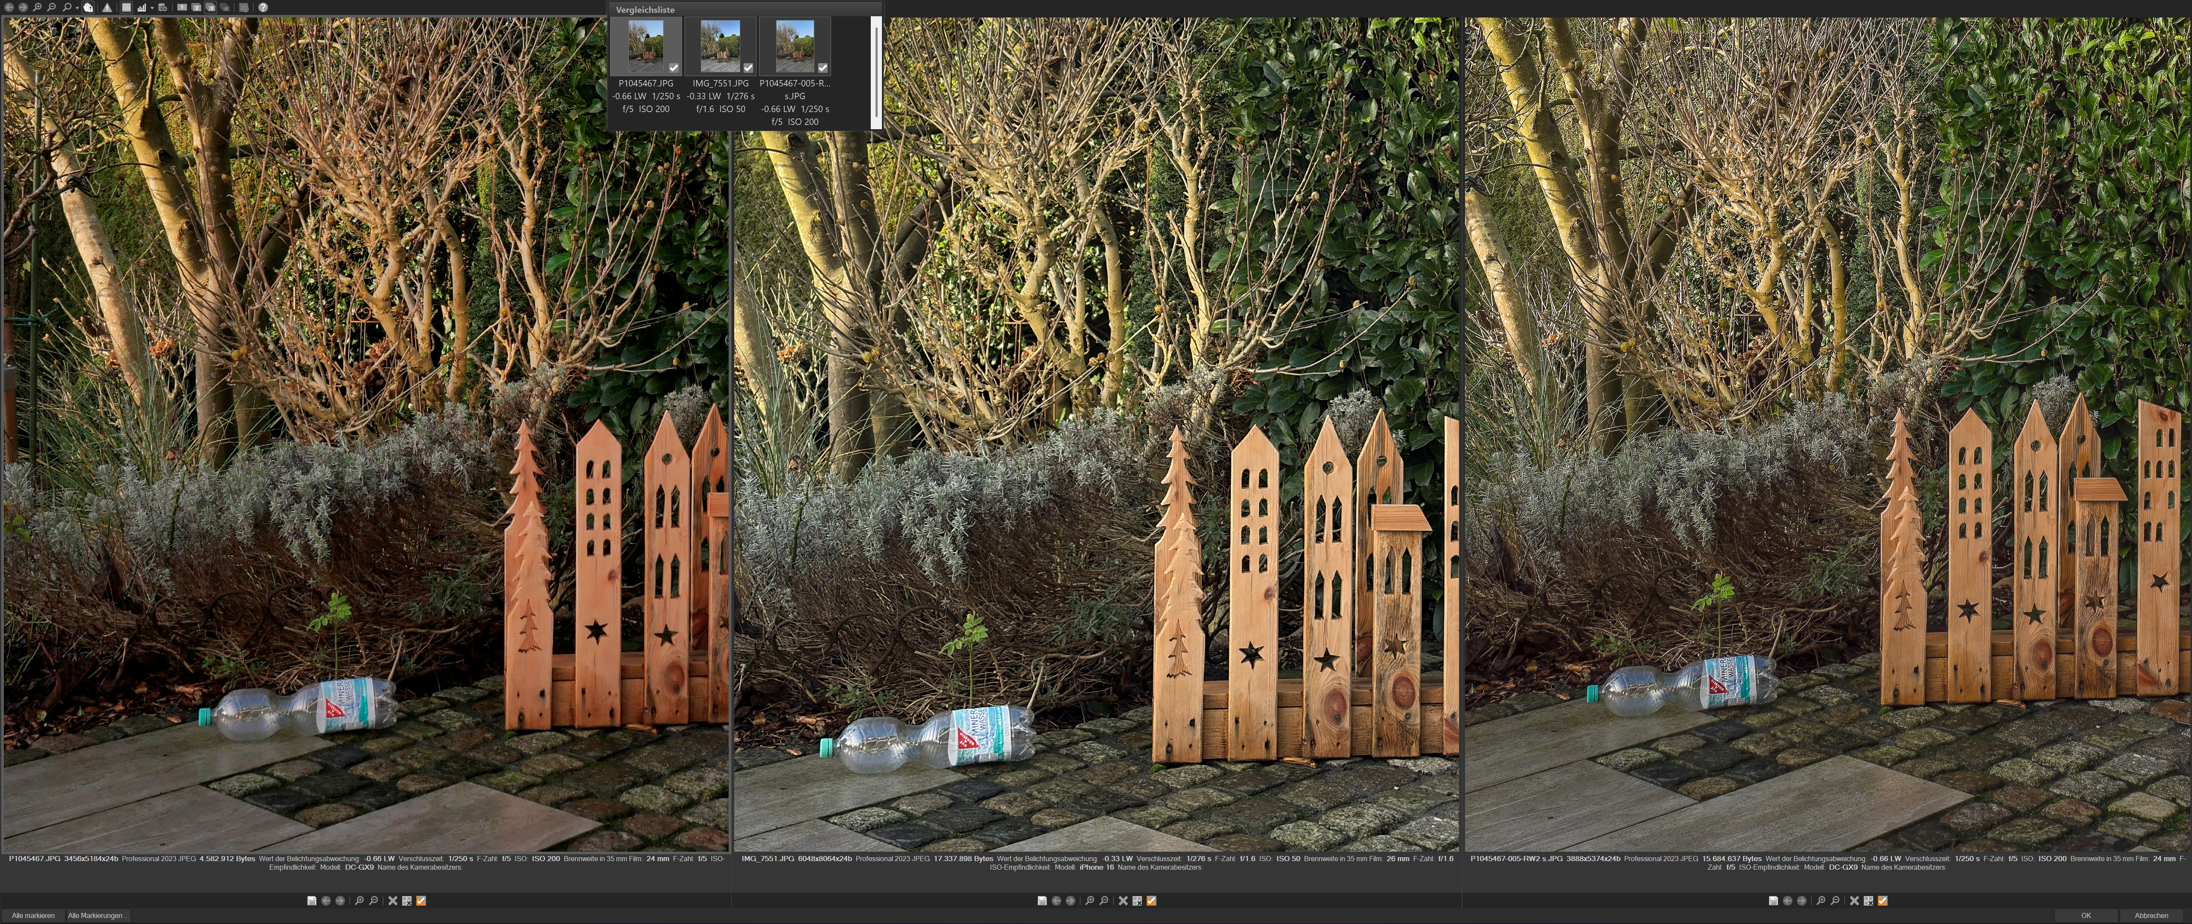Open the display settings (list with gear) icon

[x=244, y=7]
